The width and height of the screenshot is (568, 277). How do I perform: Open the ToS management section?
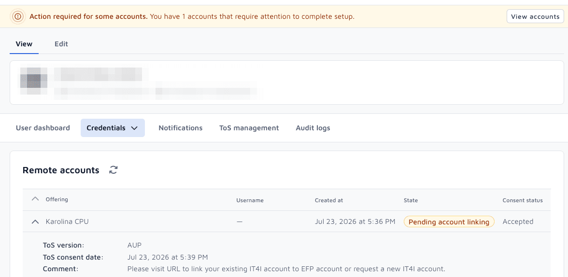point(249,128)
